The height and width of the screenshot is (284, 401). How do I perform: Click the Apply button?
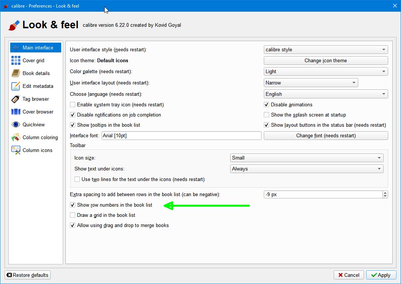click(381, 275)
